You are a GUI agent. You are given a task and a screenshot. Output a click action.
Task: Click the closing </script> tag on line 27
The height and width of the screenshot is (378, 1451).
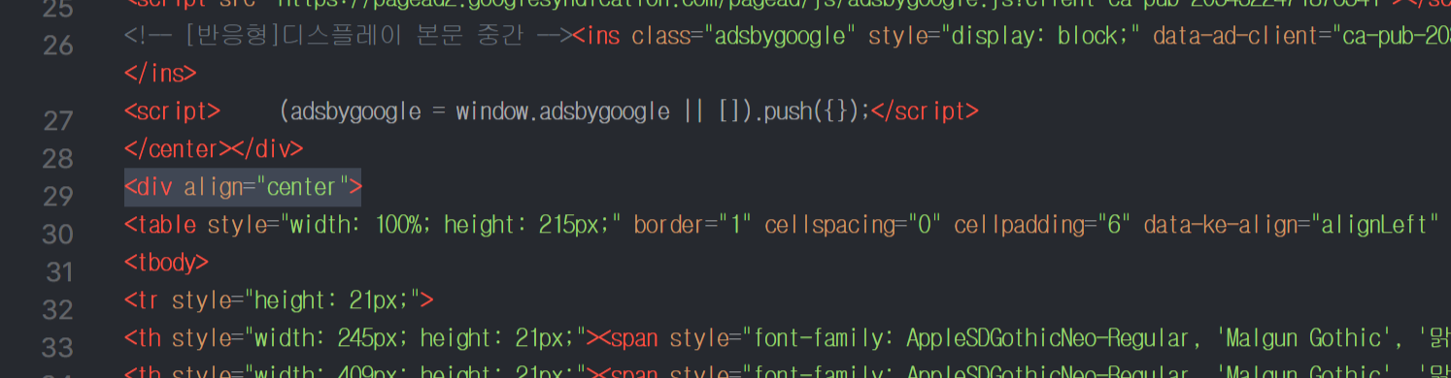tap(925, 111)
